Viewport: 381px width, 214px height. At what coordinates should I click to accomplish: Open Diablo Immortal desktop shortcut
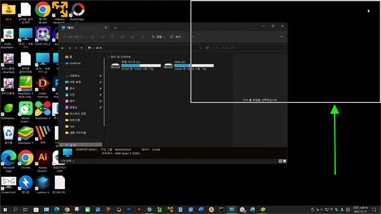click(x=43, y=87)
